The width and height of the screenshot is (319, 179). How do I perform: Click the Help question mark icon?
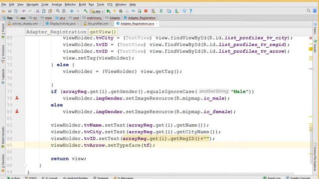point(190,11)
